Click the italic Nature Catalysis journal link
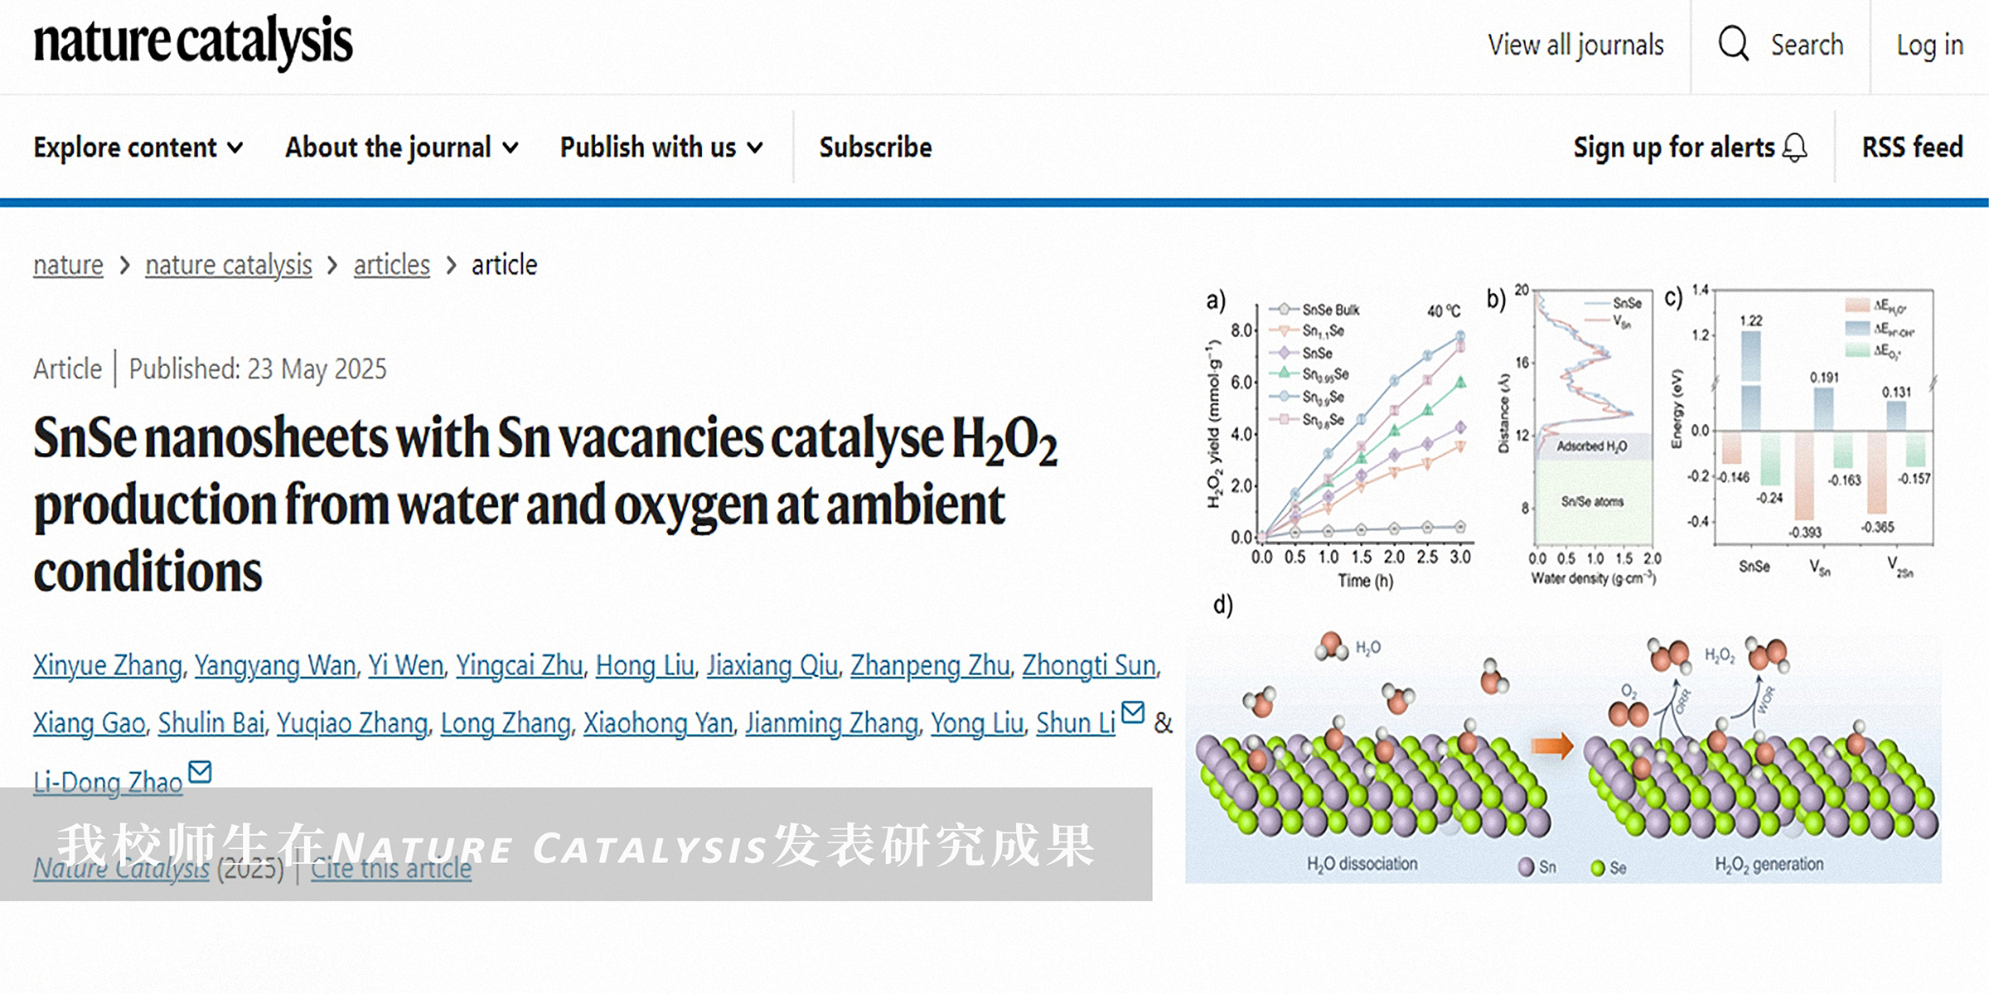The image size is (1989, 994). 121,868
